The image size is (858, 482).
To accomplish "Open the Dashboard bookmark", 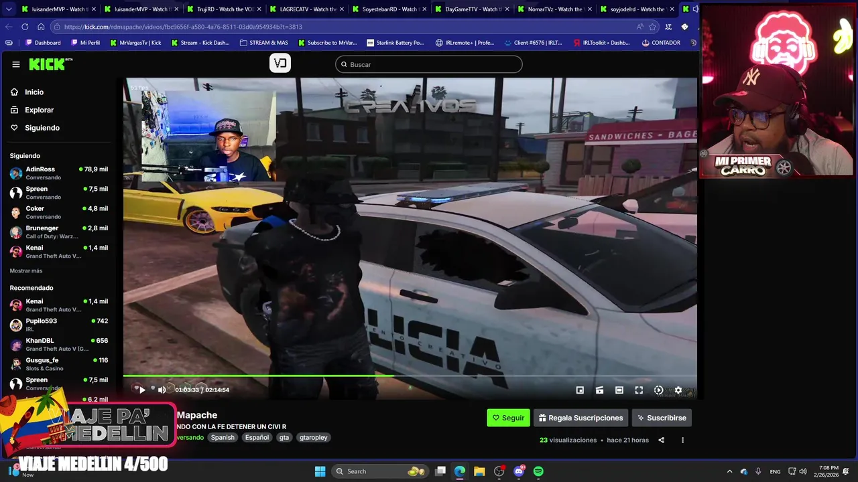I will point(43,43).
